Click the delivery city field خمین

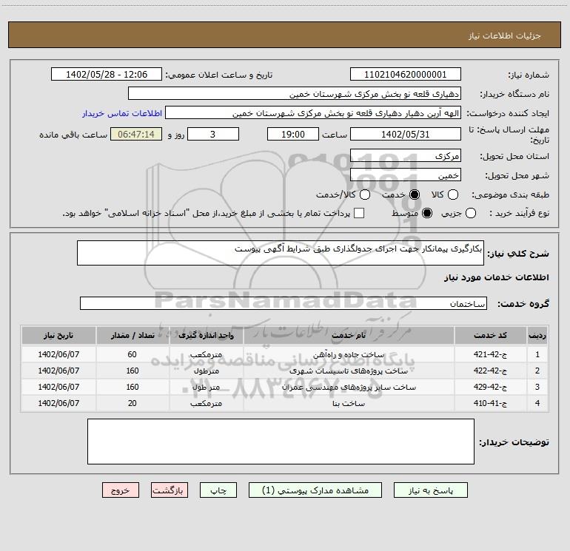pyautogui.click(x=406, y=175)
